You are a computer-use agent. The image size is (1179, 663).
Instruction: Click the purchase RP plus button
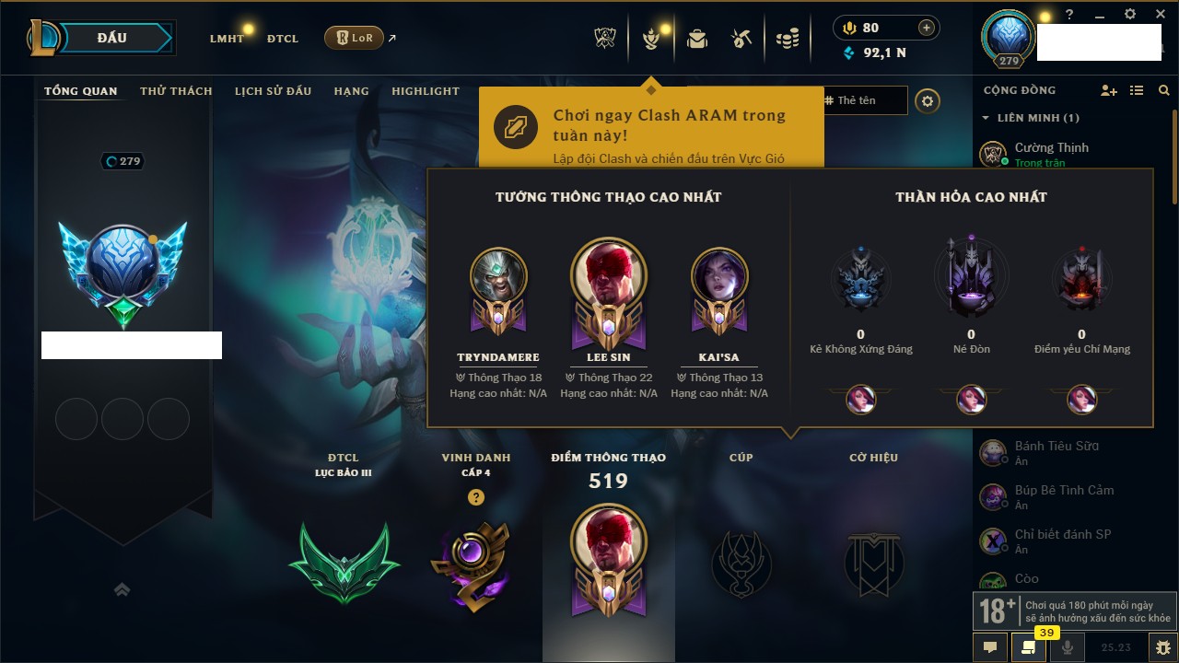click(x=927, y=28)
